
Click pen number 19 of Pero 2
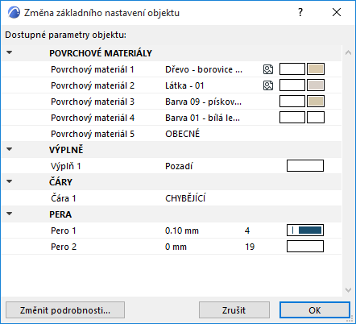(250, 247)
